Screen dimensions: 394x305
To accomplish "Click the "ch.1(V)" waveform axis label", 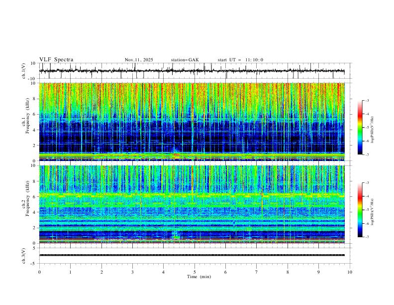I will pos(24,71).
